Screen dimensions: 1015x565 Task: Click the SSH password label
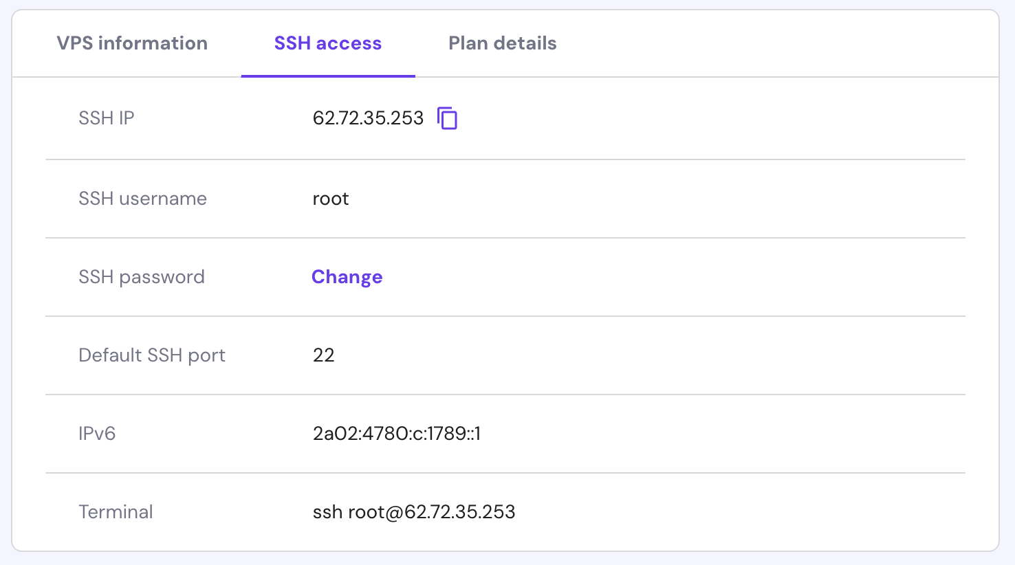tap(142, 277)
